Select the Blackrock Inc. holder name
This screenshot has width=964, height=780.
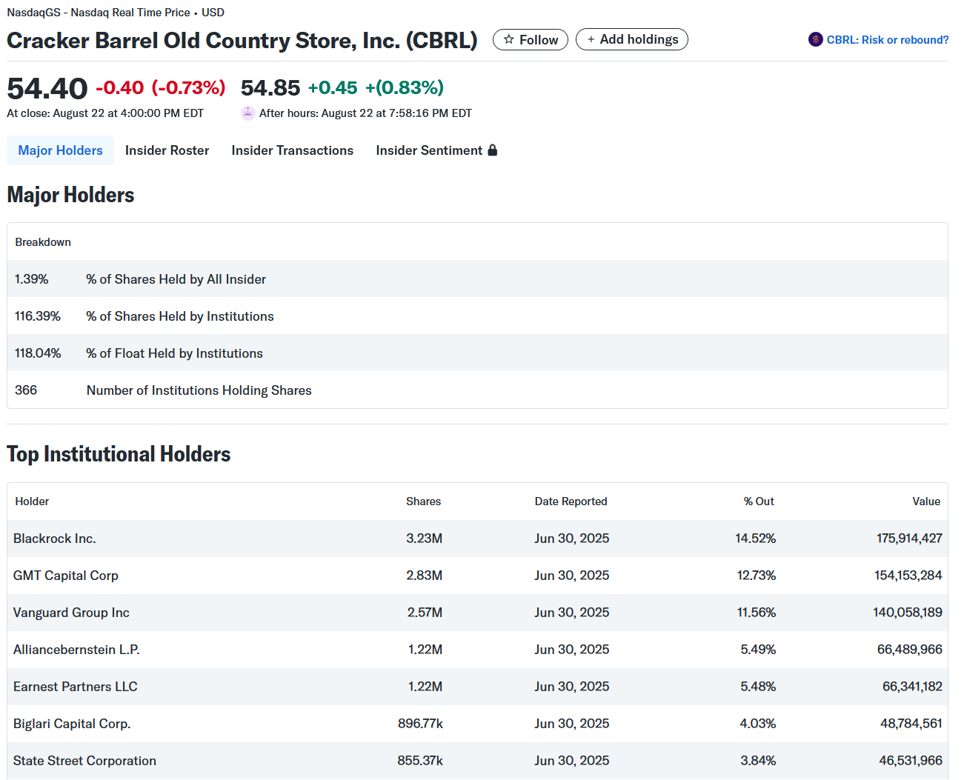pos(55,539)
